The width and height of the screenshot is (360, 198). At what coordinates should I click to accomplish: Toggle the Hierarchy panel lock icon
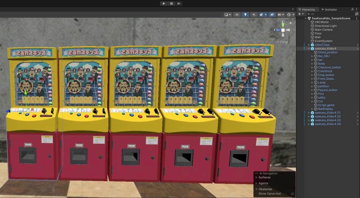click(352, 9)
